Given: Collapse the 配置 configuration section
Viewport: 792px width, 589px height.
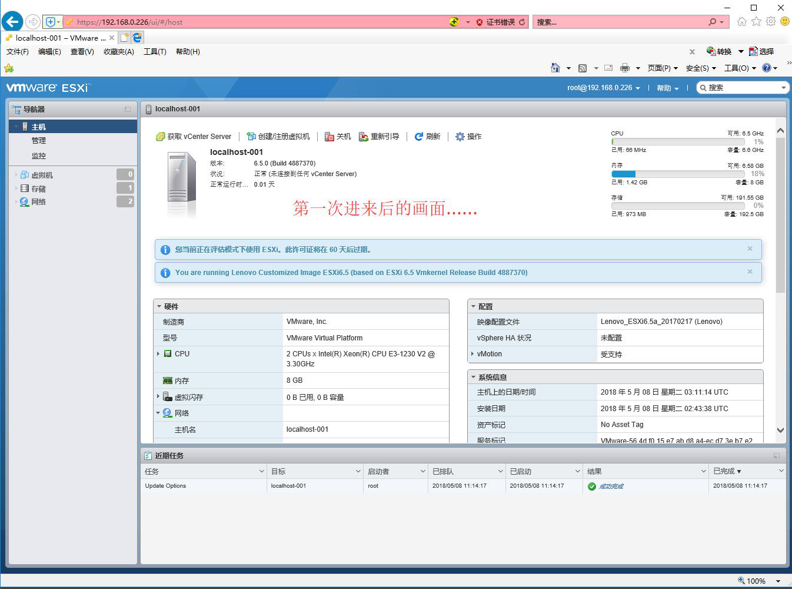Looking at the screenshot, I should click(x=474, y=306).
